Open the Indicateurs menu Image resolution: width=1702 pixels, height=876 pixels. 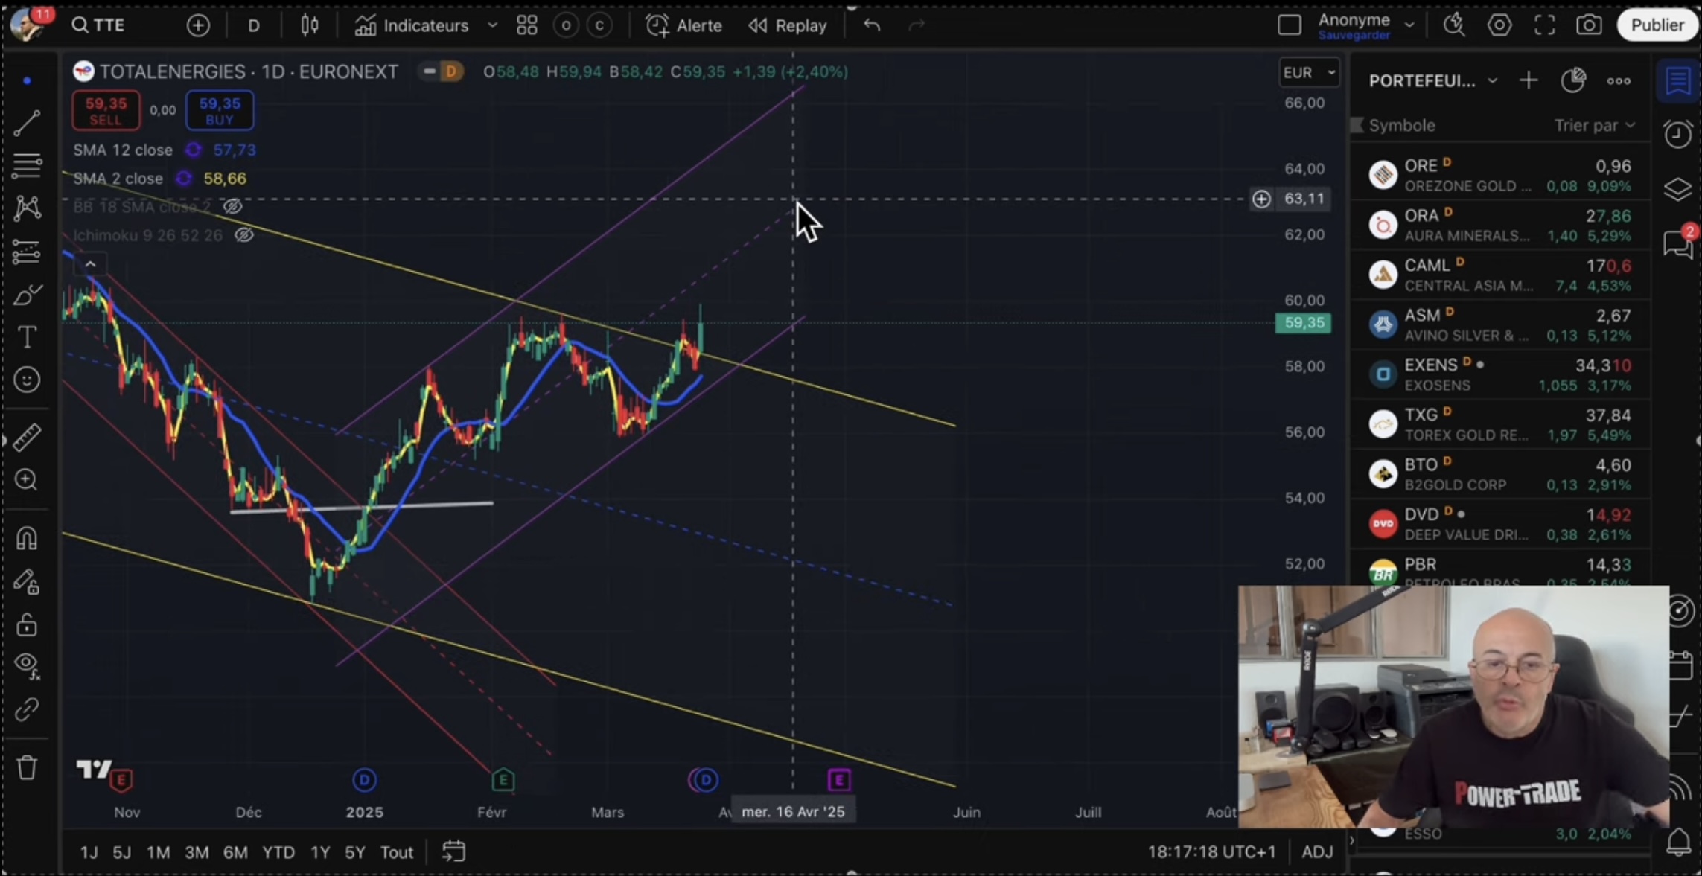click(x=412, y=25)
